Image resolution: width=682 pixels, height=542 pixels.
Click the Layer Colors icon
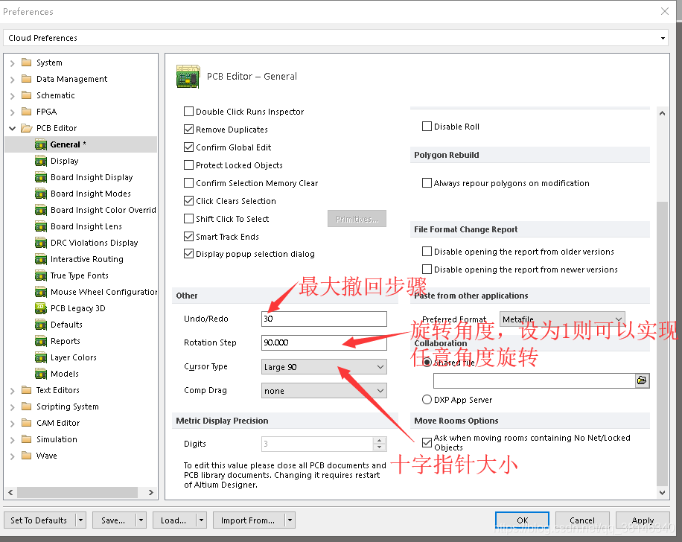pos(41,357)
